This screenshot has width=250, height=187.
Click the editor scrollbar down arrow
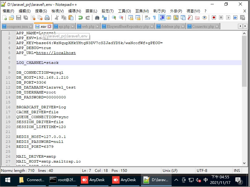244,163
